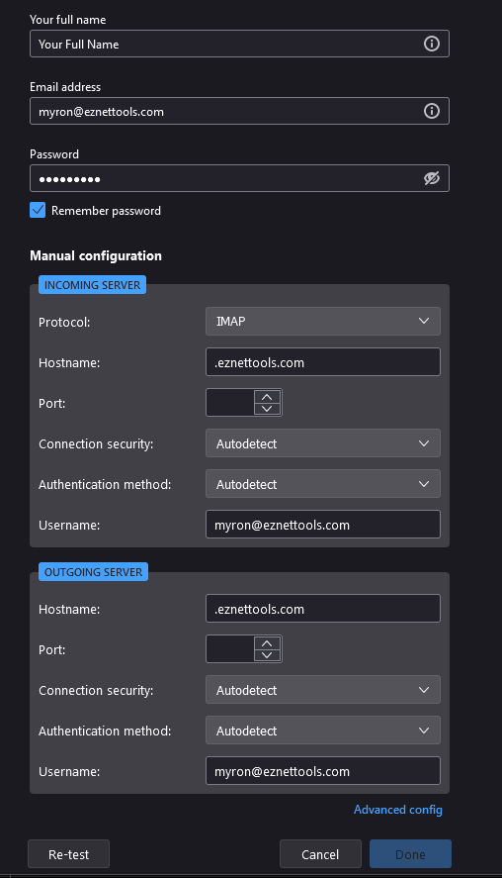Viewport: 502px width, 878px height.
Task: Click the Cancel button
Action: 320,854
